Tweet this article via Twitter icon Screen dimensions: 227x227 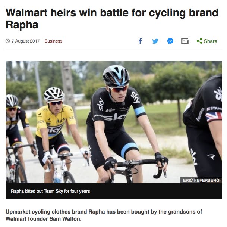[155, 41]
